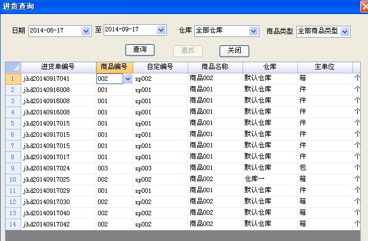Click sp001 cell in row 5
Viewport: 368px width, 241px height.
161,123
